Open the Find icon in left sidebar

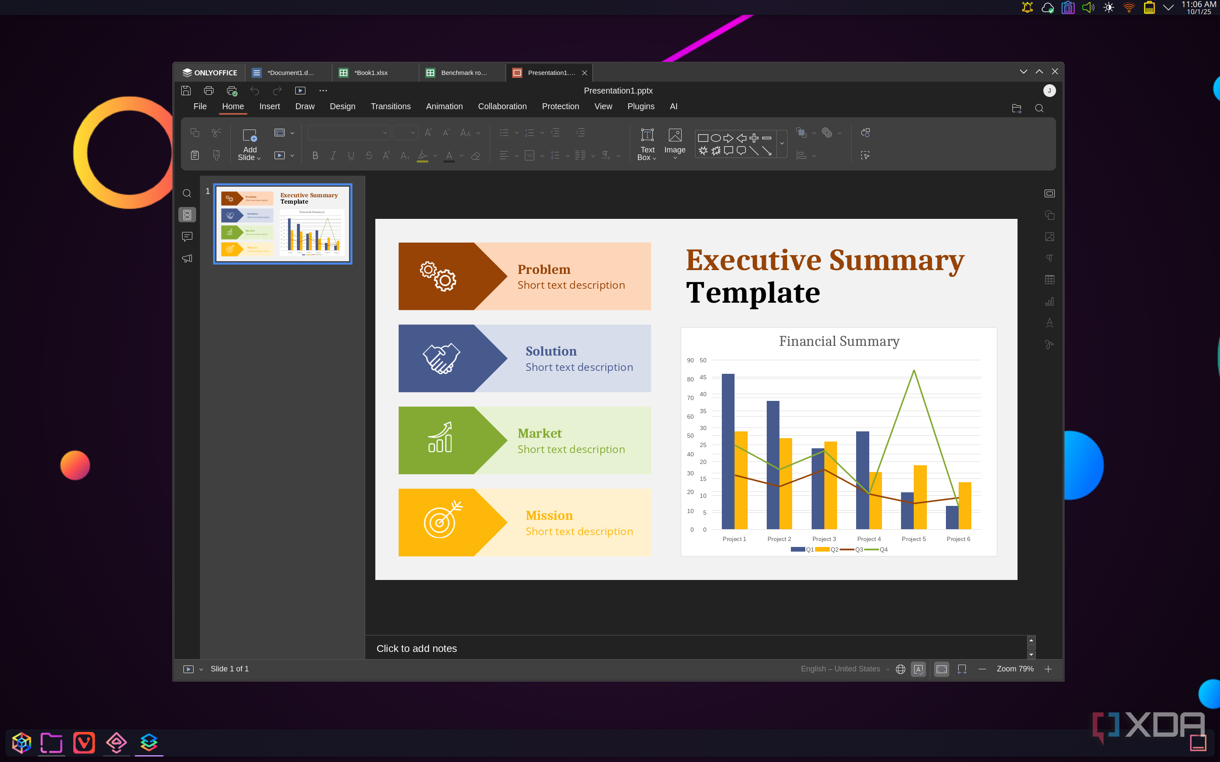[x=187, y=193]
